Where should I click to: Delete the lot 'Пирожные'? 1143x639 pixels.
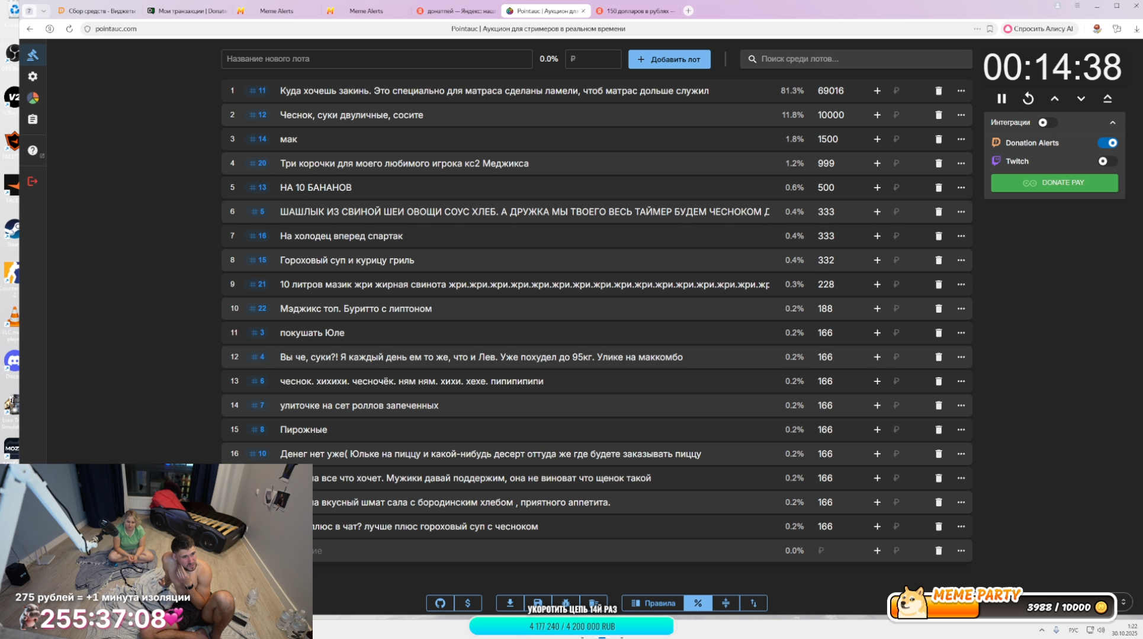point(939,430)
